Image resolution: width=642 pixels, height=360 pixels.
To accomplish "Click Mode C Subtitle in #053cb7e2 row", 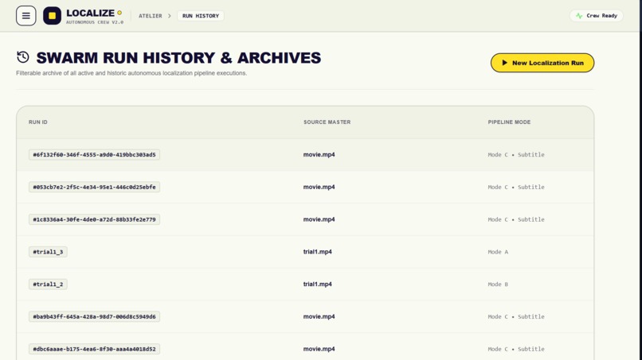I will (516, 187).
